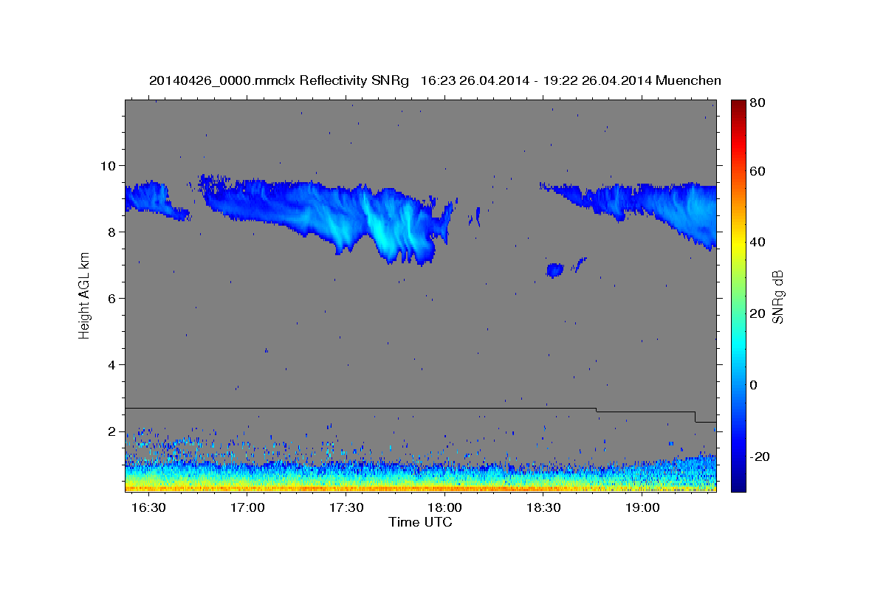This screenshot has height=590, width=886.
Task: Click the 18:00 time tick label
Action: pos(445,508)
